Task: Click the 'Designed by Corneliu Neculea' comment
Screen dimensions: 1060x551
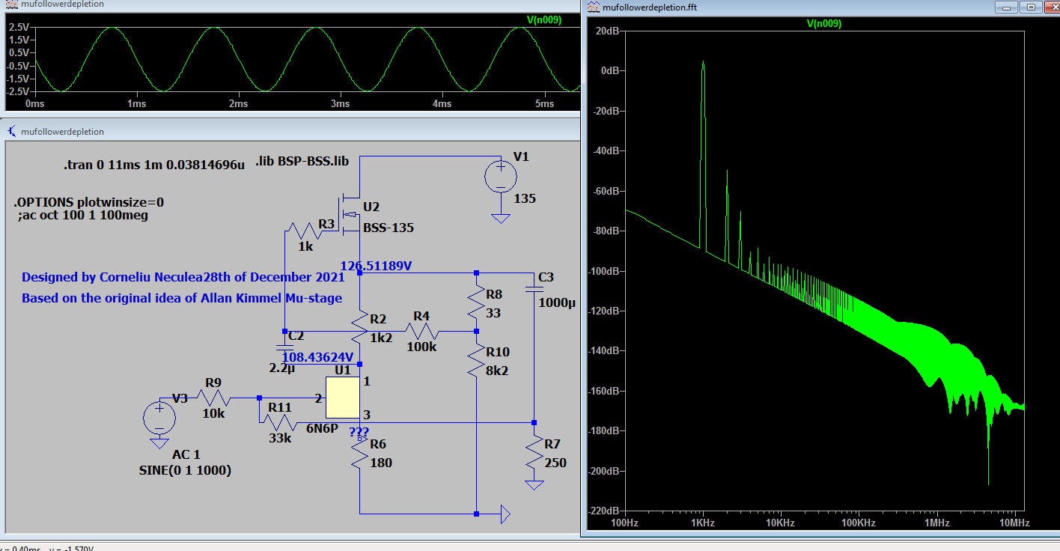Action: point(183,277)
